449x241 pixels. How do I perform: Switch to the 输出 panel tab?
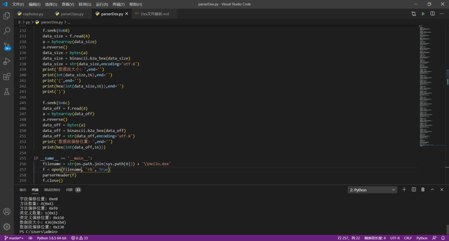tap(22, 190)
